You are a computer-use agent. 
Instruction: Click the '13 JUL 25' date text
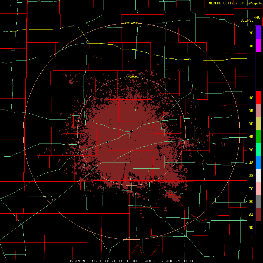click(x=170, y=261)
